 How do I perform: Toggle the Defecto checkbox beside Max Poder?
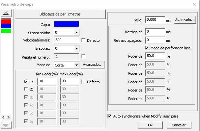[x=83, y=82]
